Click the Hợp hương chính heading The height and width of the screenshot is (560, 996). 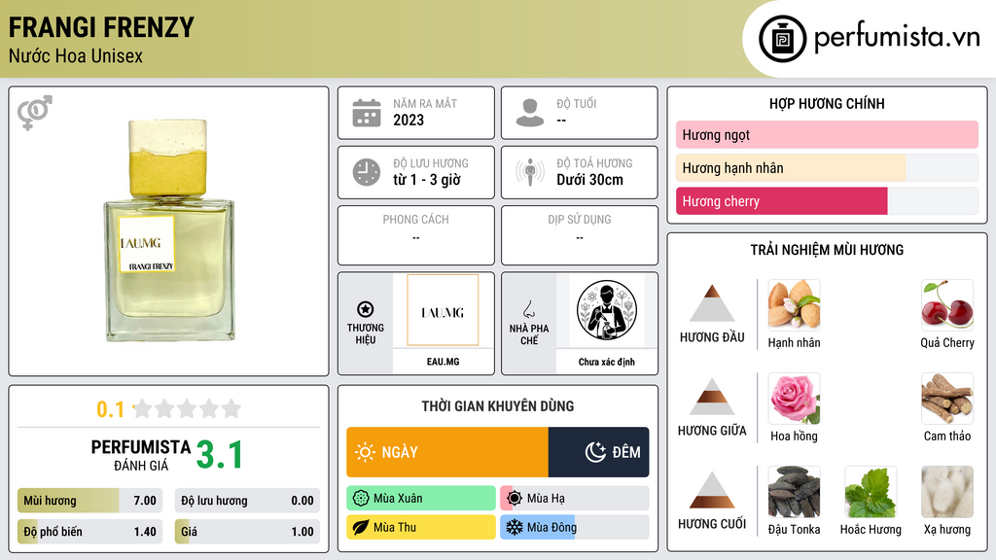827,103
